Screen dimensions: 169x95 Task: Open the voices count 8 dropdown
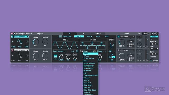pos(154,39)
